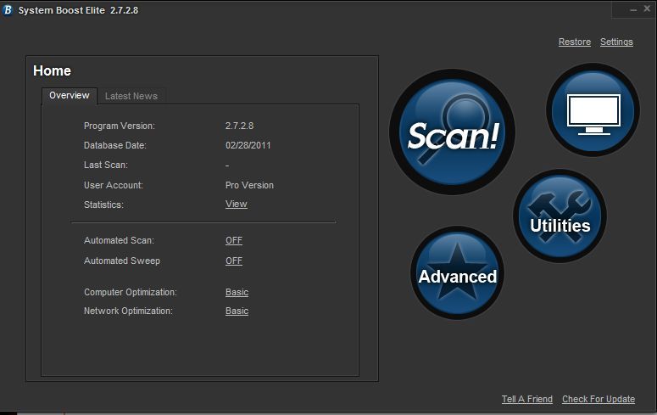Screen dimensions: 657x415
Task: Click the User Account label
Action: (x=113, y=185)
